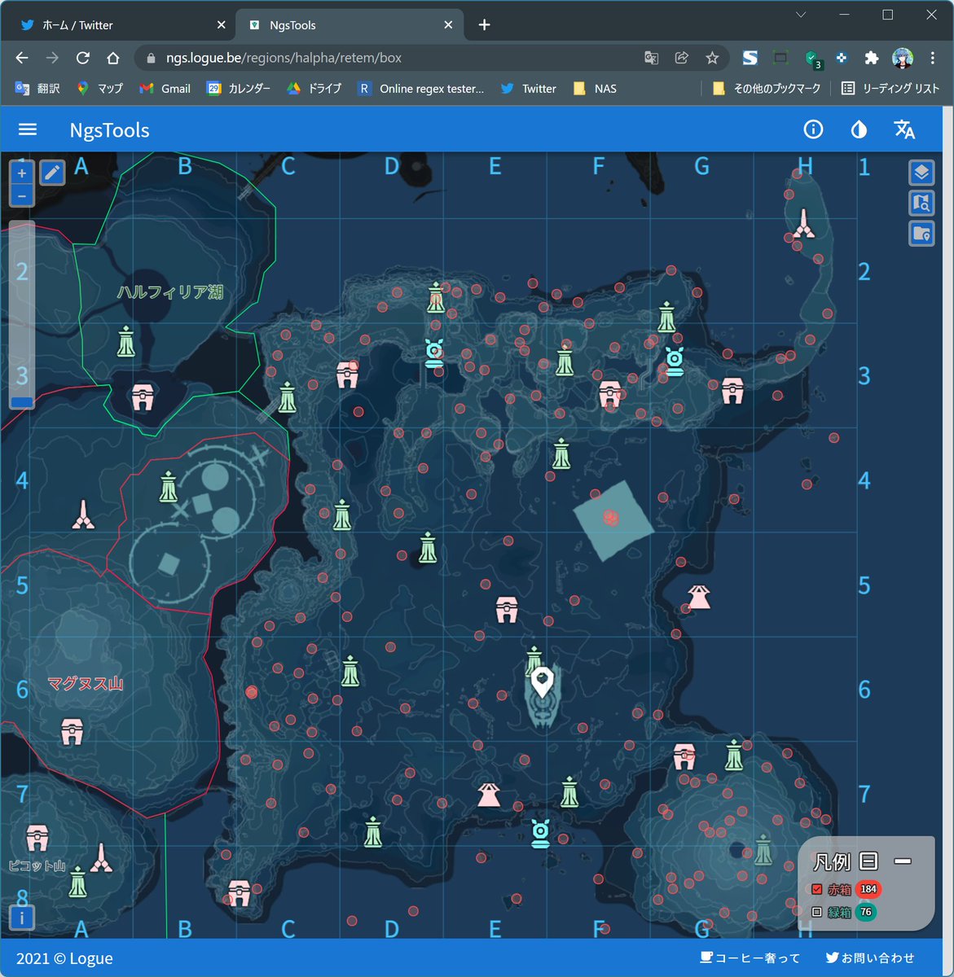The width and height of the screenshot is (954, 977).
Task: Open the Gmail bookmark
Action: click(x=165, y=89)
